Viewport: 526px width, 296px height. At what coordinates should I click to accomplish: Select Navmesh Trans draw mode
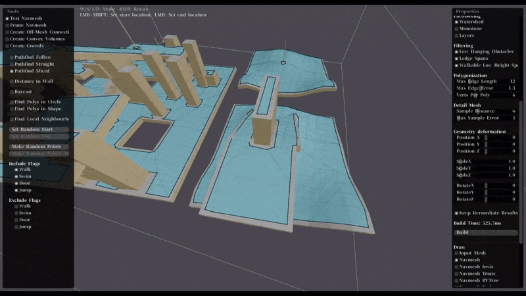click(475, 274)
